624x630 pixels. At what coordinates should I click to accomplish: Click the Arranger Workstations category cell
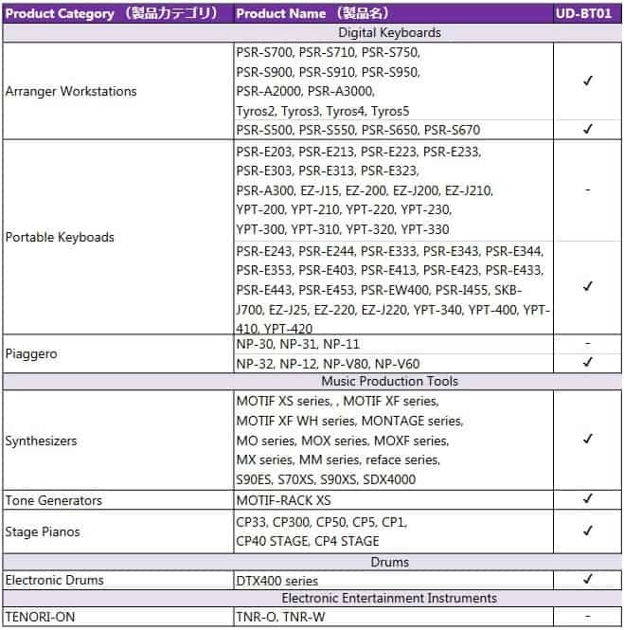(118, 91)
